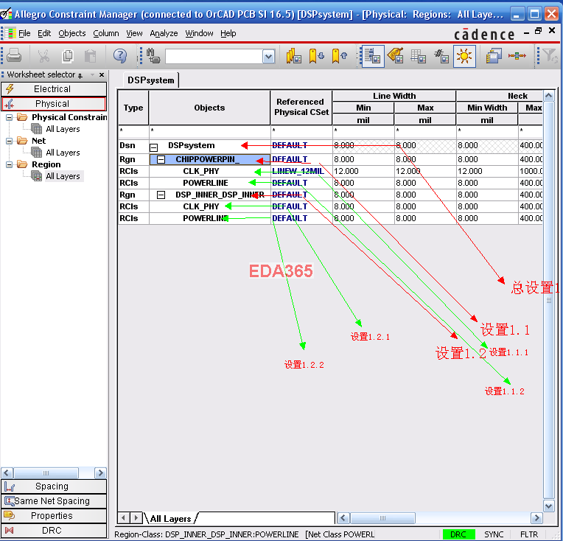This screenshot has height=541, width=563.
Task: Restore the inner document window
Action: pos(538,31)
